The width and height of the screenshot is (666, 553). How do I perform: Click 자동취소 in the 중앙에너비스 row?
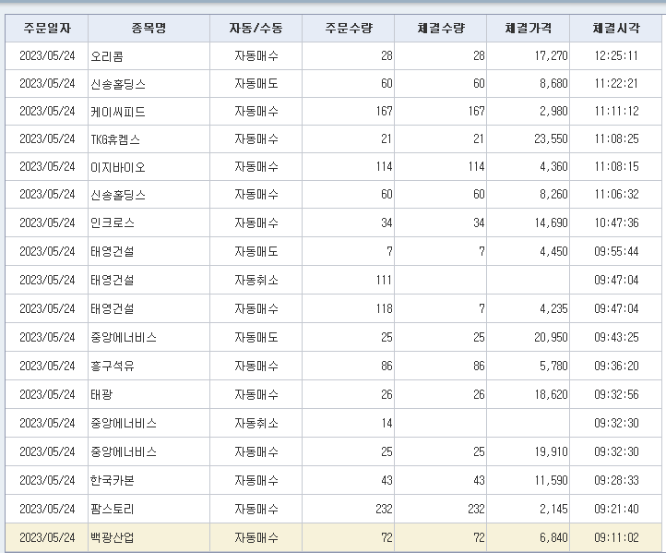tap(256, 424)
